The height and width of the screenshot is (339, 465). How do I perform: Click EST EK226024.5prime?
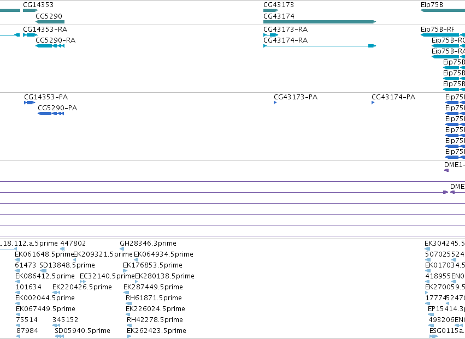pyautogui.click(x=155, y=309)
